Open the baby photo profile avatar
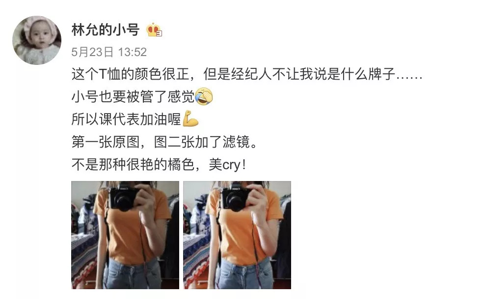486x299 pixels. pyautogui.click(x=37, y=40)
